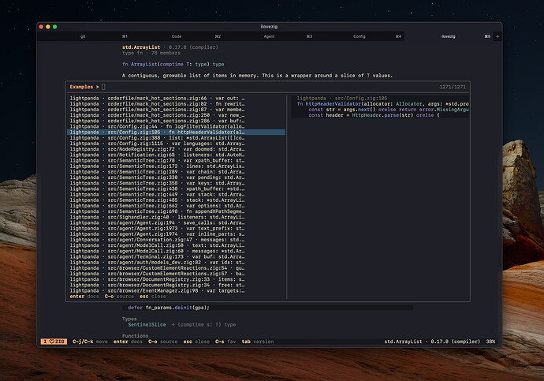This screenshot has height=381, width=544.
Task: Select agent/ModelCall.zig:60 messages row
Action: 177,251
